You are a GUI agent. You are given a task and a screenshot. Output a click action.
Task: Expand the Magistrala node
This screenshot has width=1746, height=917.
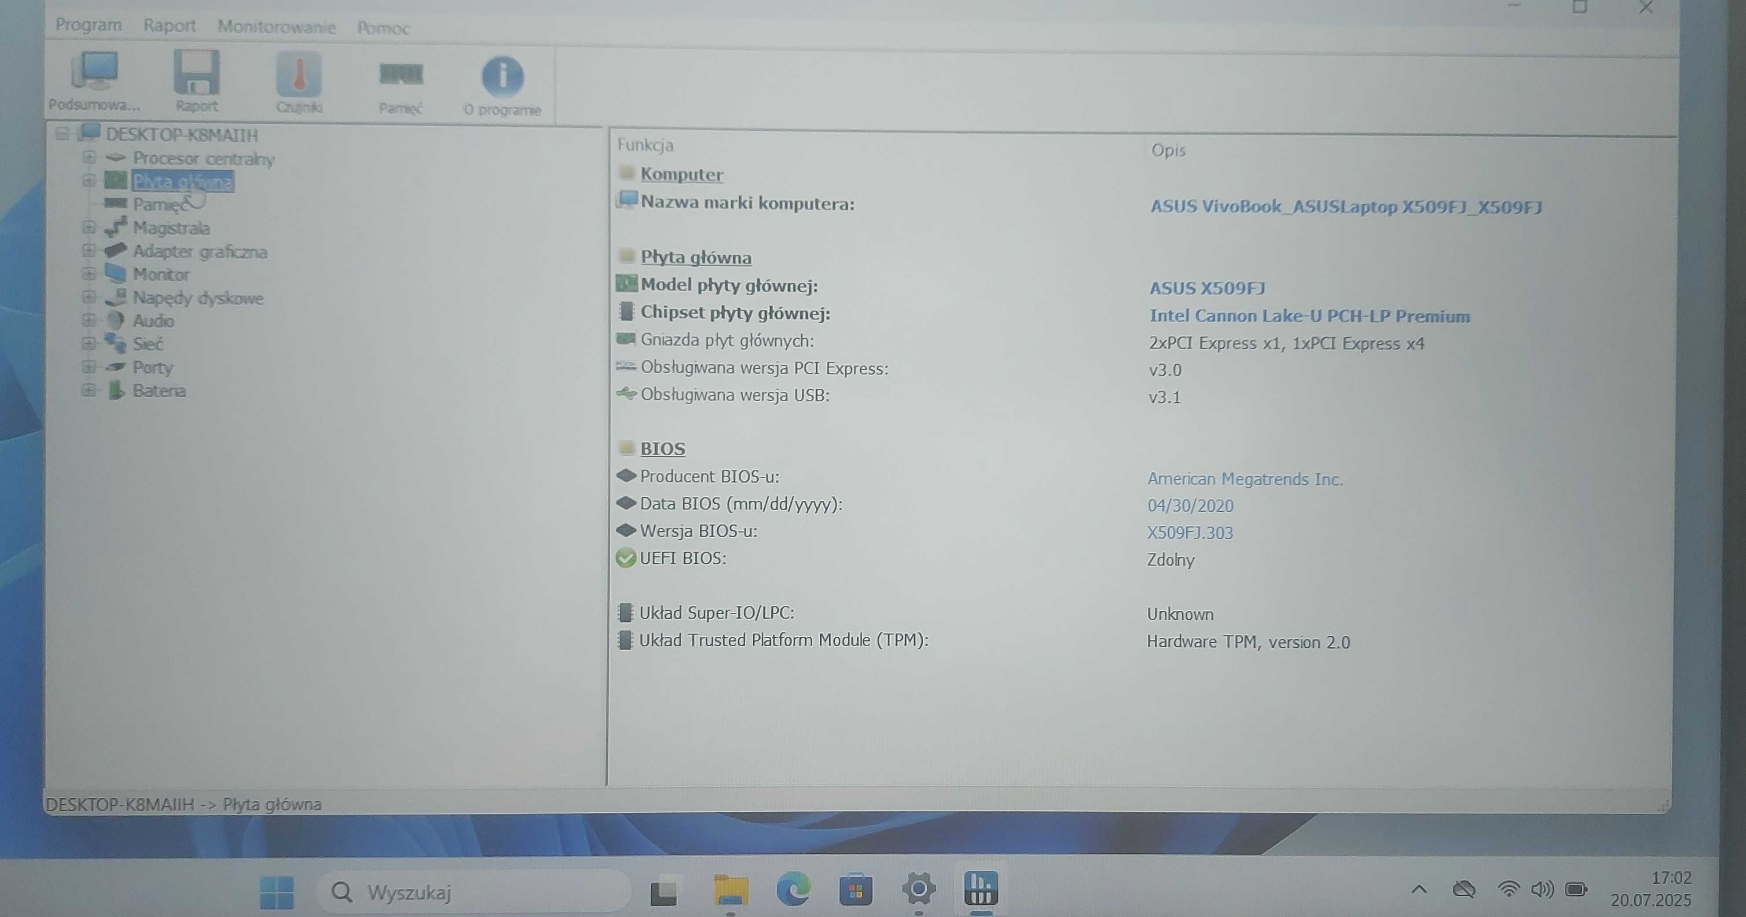click(x=89, y=227)
